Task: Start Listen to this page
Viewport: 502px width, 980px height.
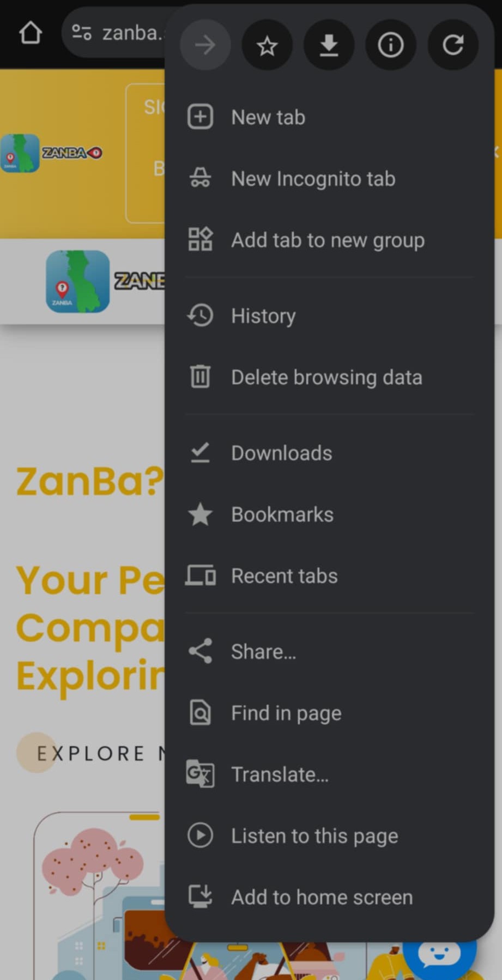Action: 314,836
